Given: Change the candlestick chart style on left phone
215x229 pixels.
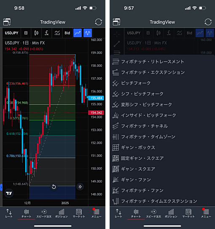Looking at the screenshot, I should (36, 33).
